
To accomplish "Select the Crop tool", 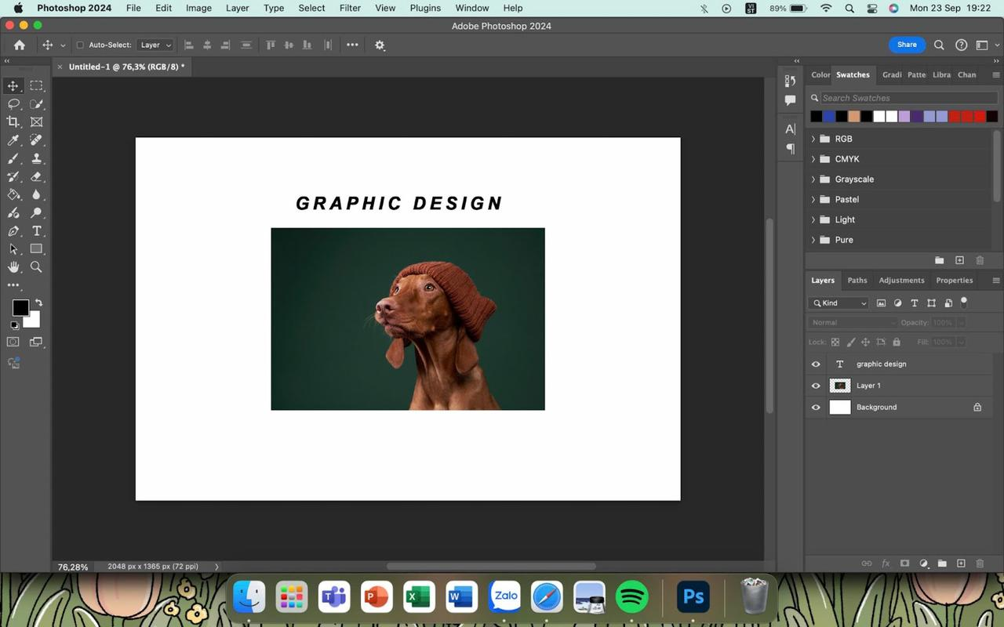I will [x=12, y=121].
